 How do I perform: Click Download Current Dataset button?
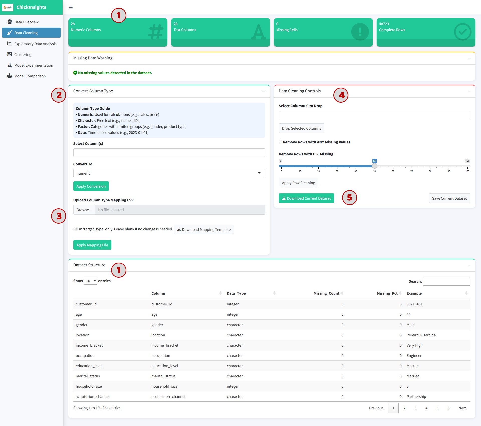306,198
